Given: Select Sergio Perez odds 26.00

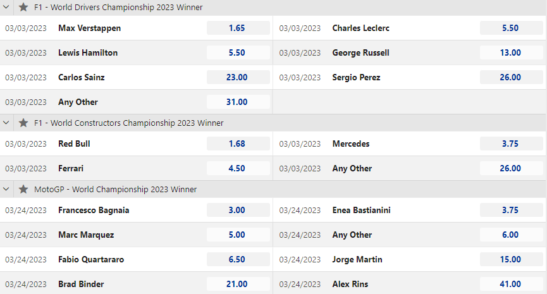Looking at the screenshot, I should 510,78.
